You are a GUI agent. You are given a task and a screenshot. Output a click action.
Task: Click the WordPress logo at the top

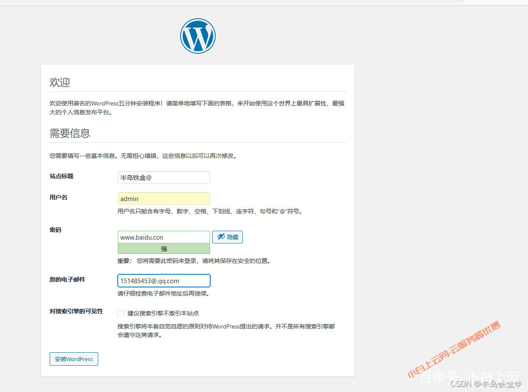click(198, 36)
